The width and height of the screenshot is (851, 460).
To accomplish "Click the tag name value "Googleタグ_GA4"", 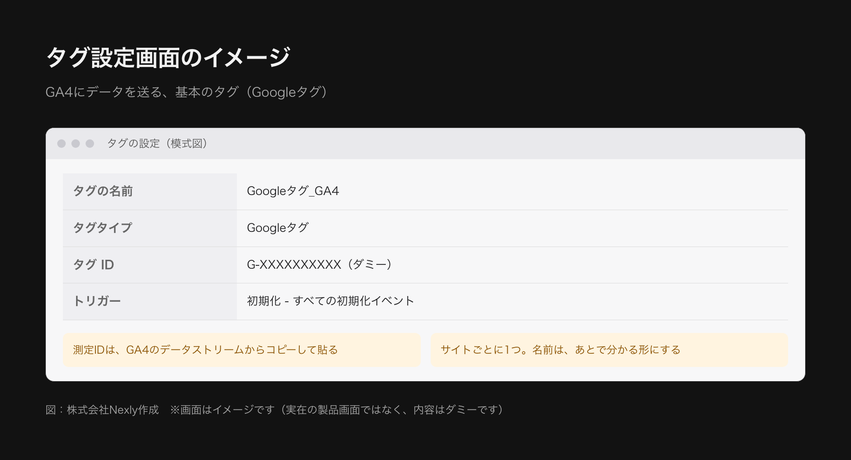I will click(293, 191).
